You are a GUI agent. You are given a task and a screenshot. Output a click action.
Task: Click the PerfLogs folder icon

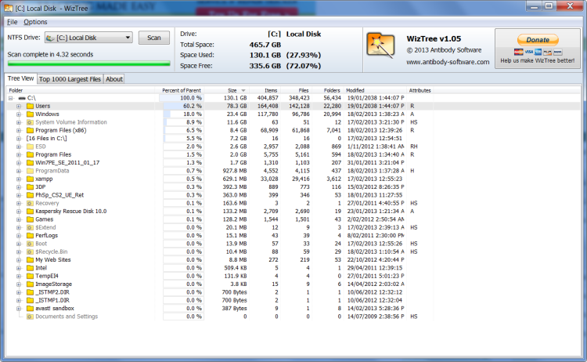click(31, 236)
